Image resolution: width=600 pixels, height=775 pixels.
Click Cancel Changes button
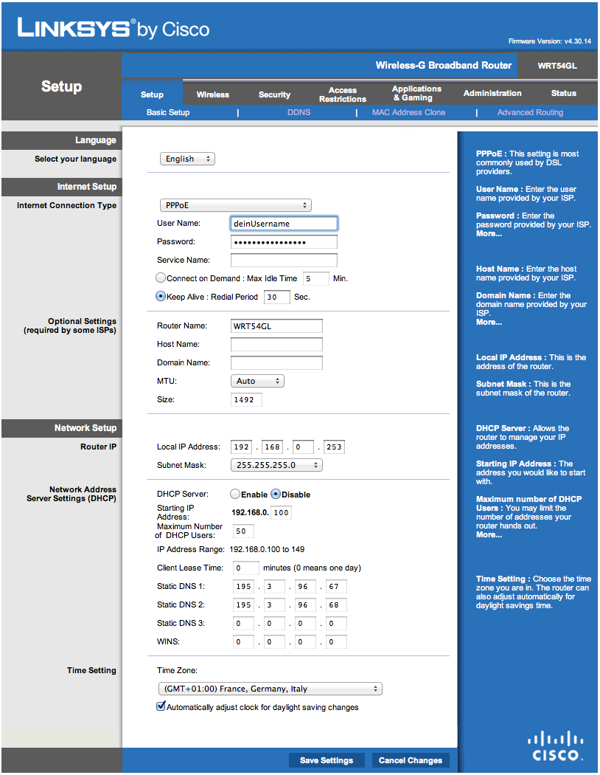click(x=410, y=760)
